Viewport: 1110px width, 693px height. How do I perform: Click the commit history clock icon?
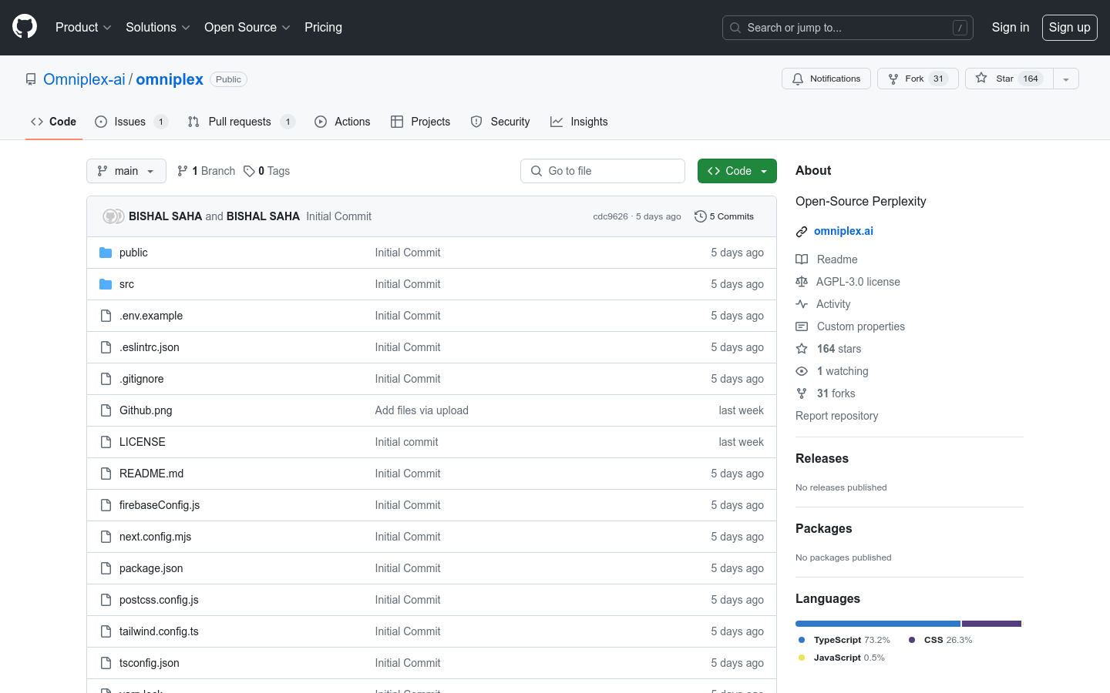(x=700, y=216)
